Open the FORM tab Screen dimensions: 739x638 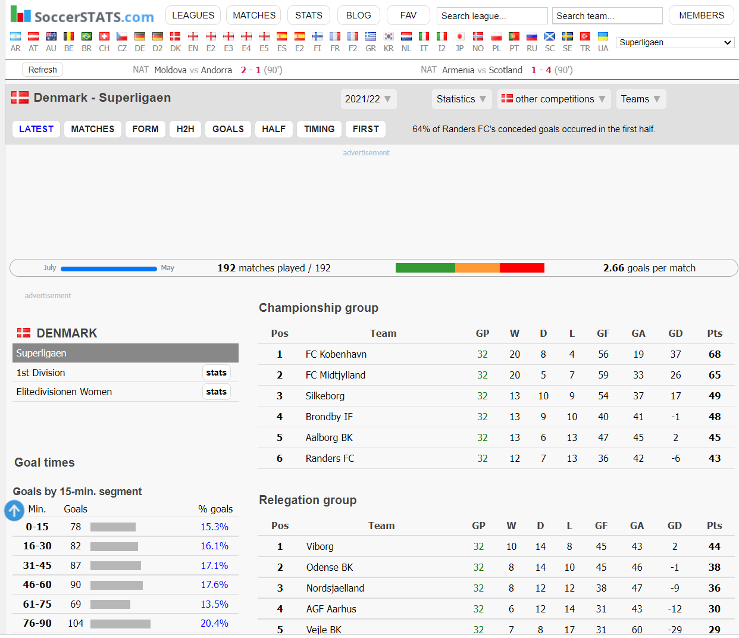146,129
